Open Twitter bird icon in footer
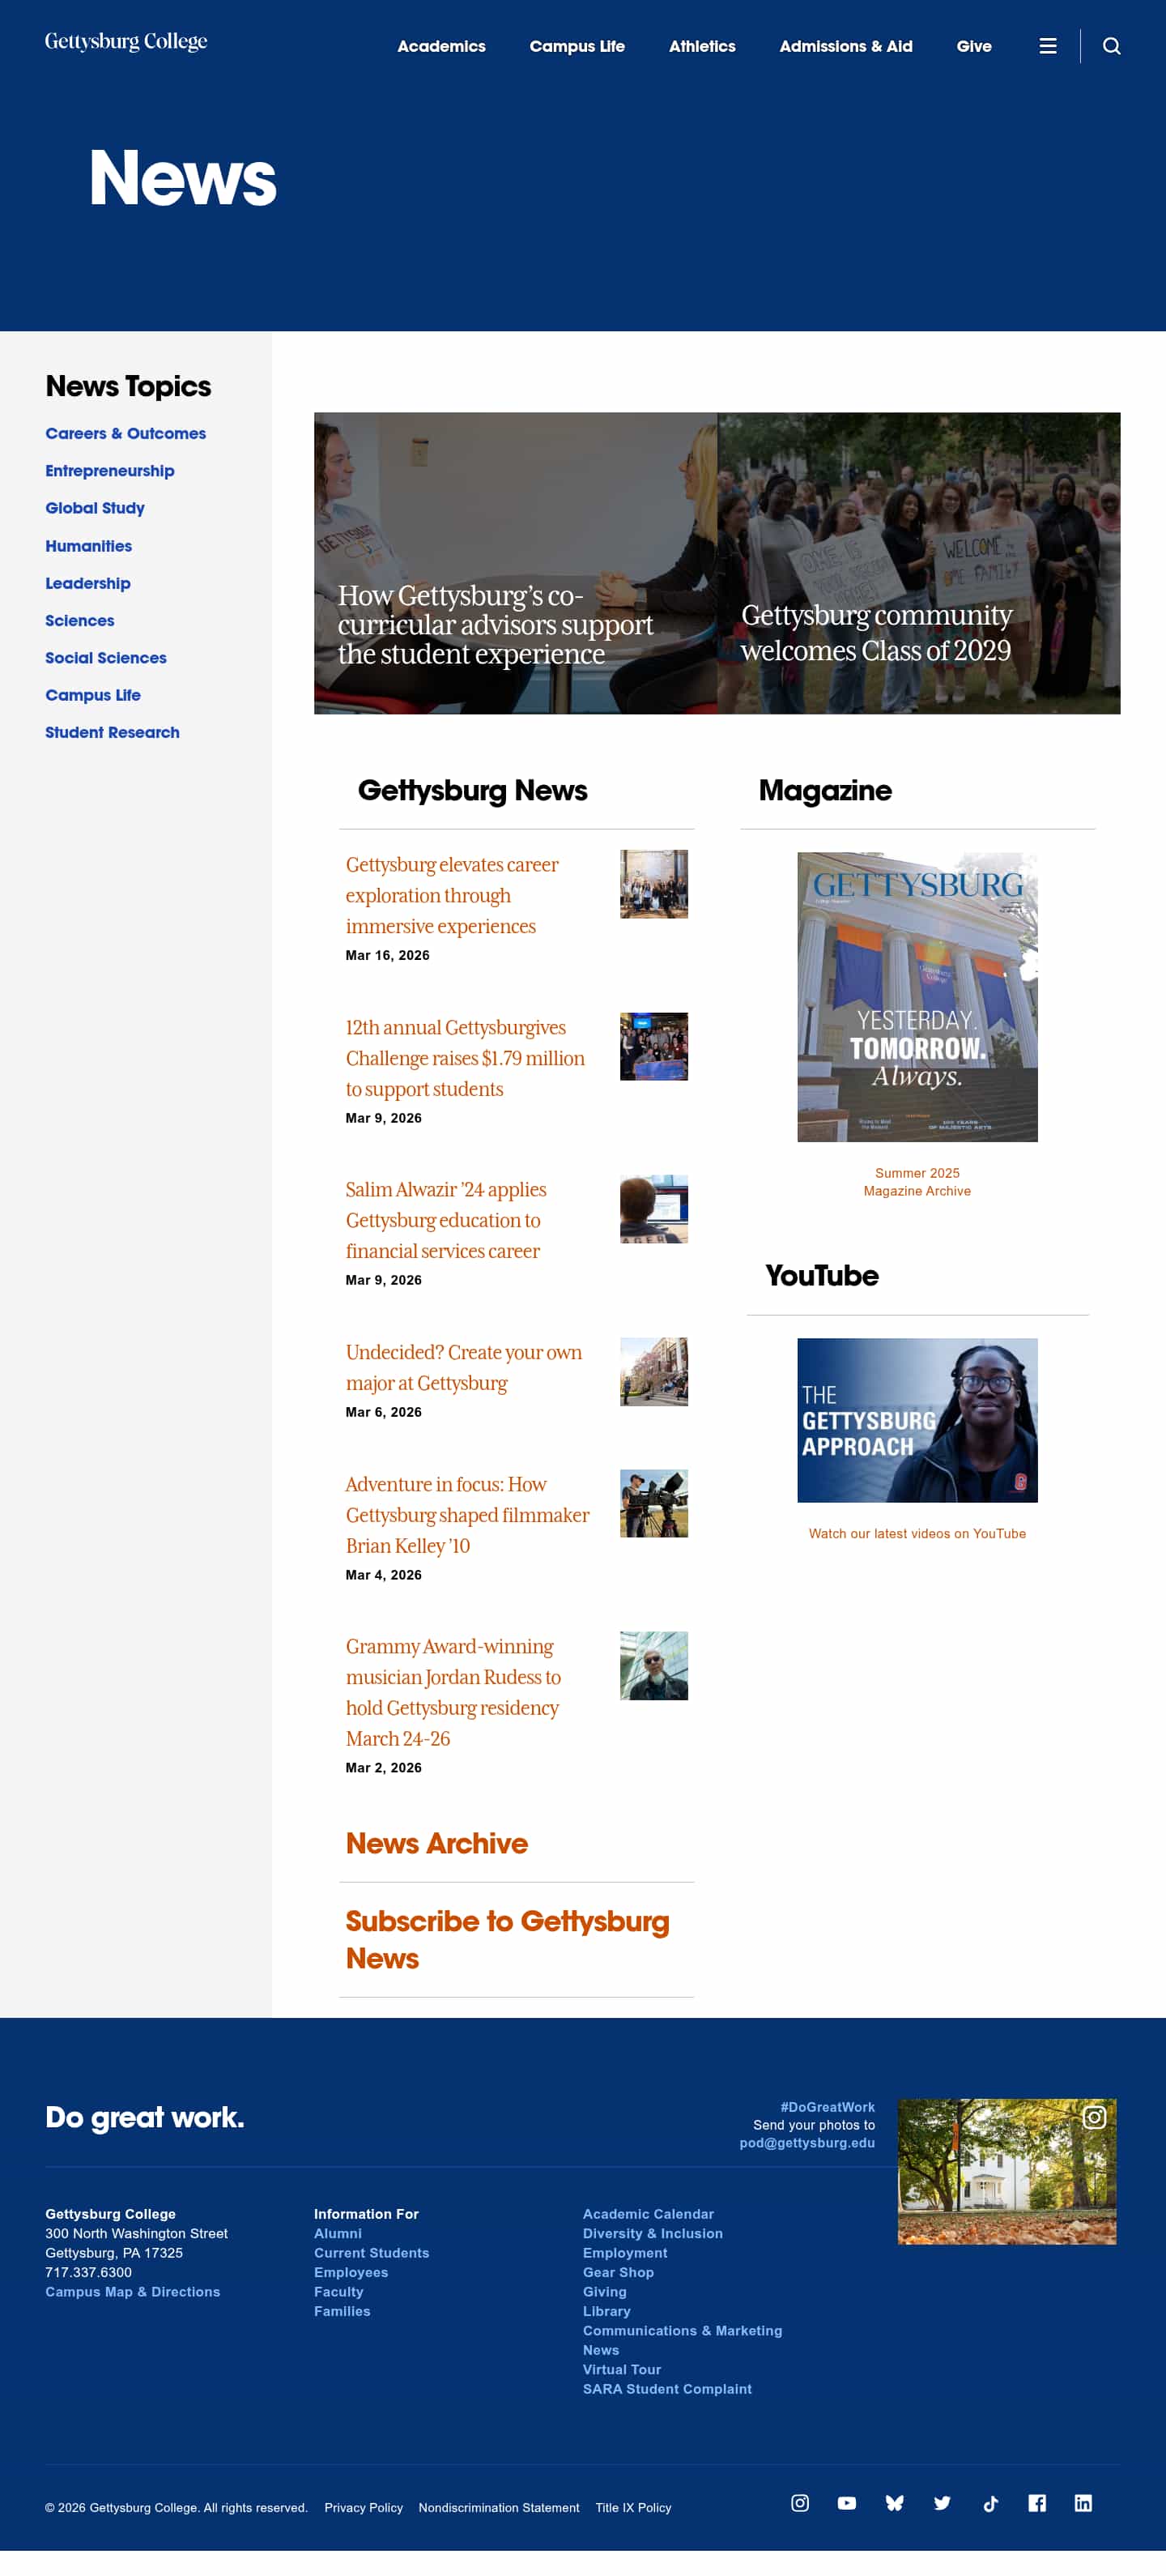The image size is (1166, 2576). coord(942,2502)
